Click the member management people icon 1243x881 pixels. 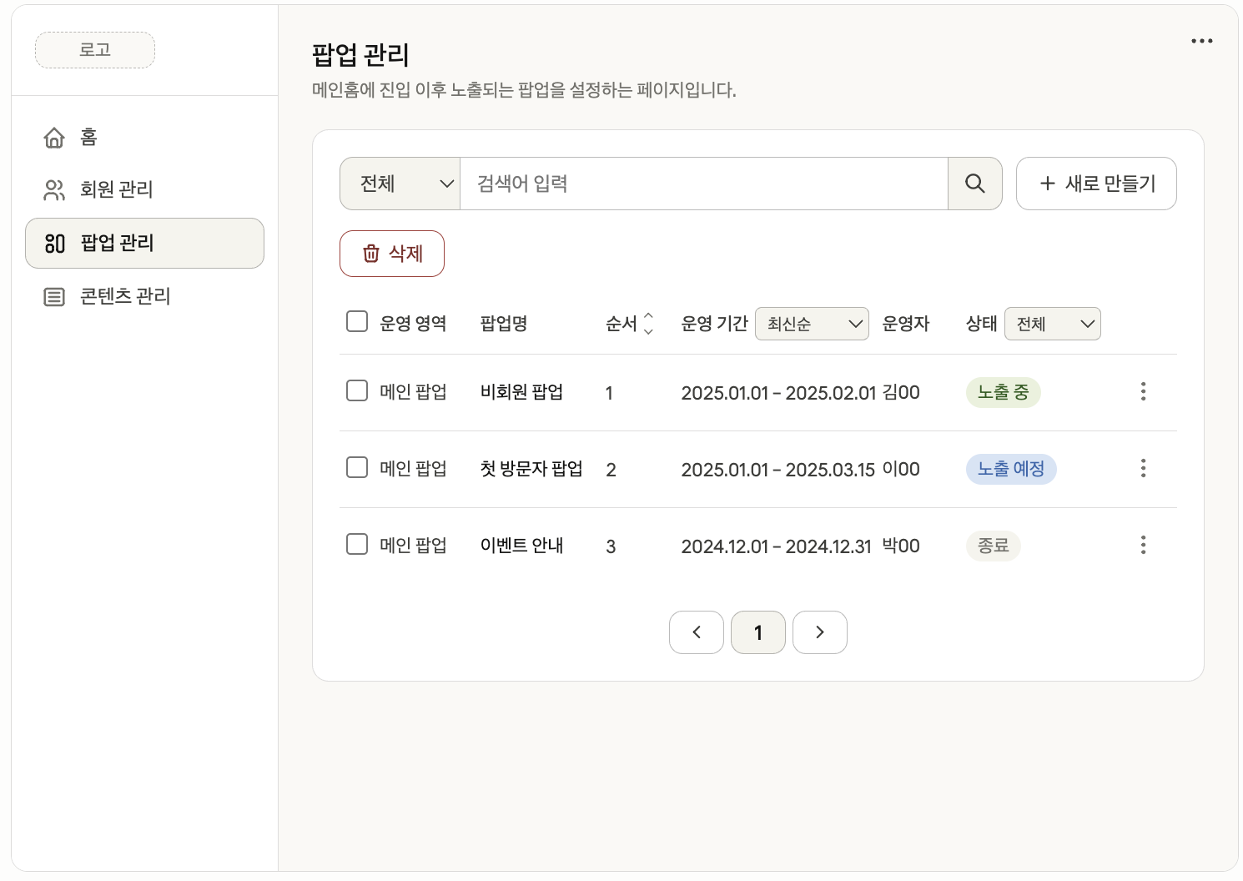coord(54,190)
